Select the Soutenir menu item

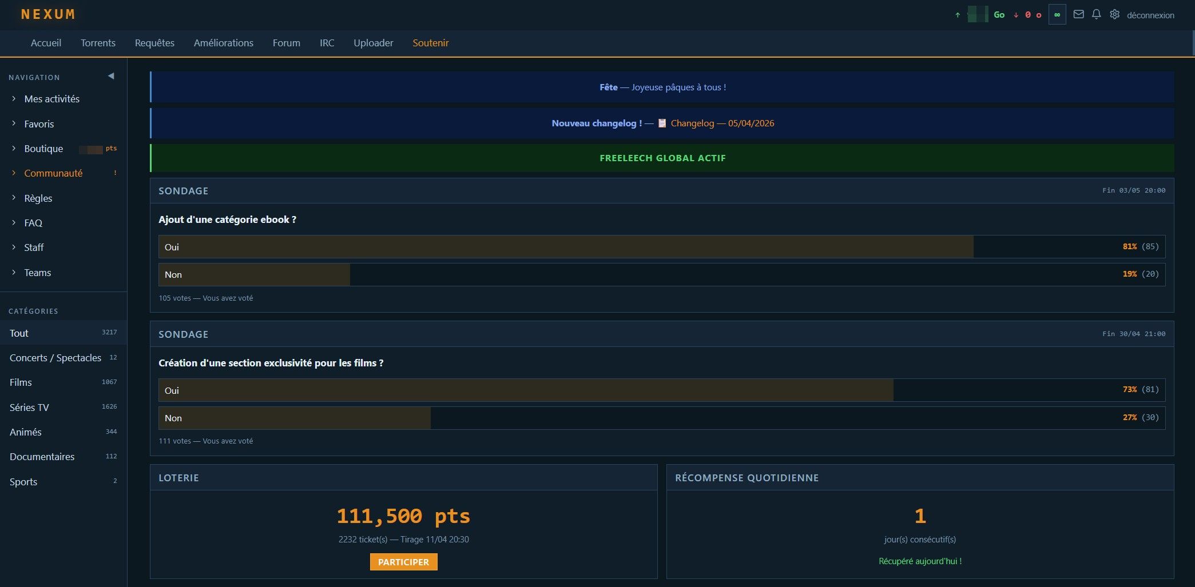pyautogui.click(x=430, y=43)
